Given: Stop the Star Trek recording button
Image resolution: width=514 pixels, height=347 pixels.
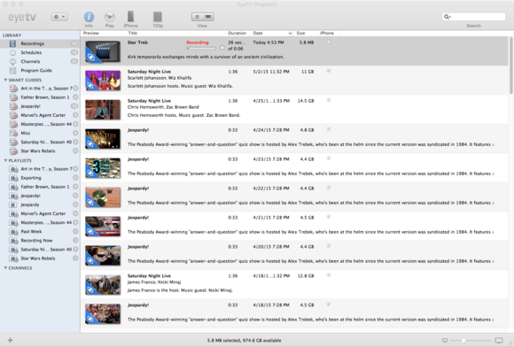Looking at the screenshot, I should (x=222, y=48).
